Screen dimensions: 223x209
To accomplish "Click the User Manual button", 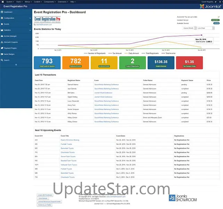I will 43,198.
